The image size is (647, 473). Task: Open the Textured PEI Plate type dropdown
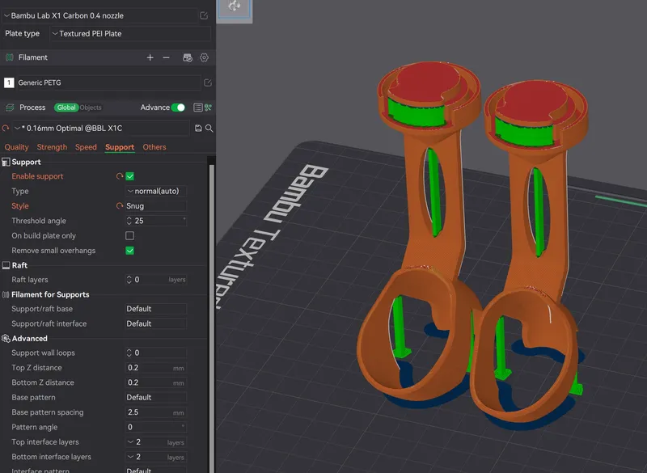click(130, 34)
